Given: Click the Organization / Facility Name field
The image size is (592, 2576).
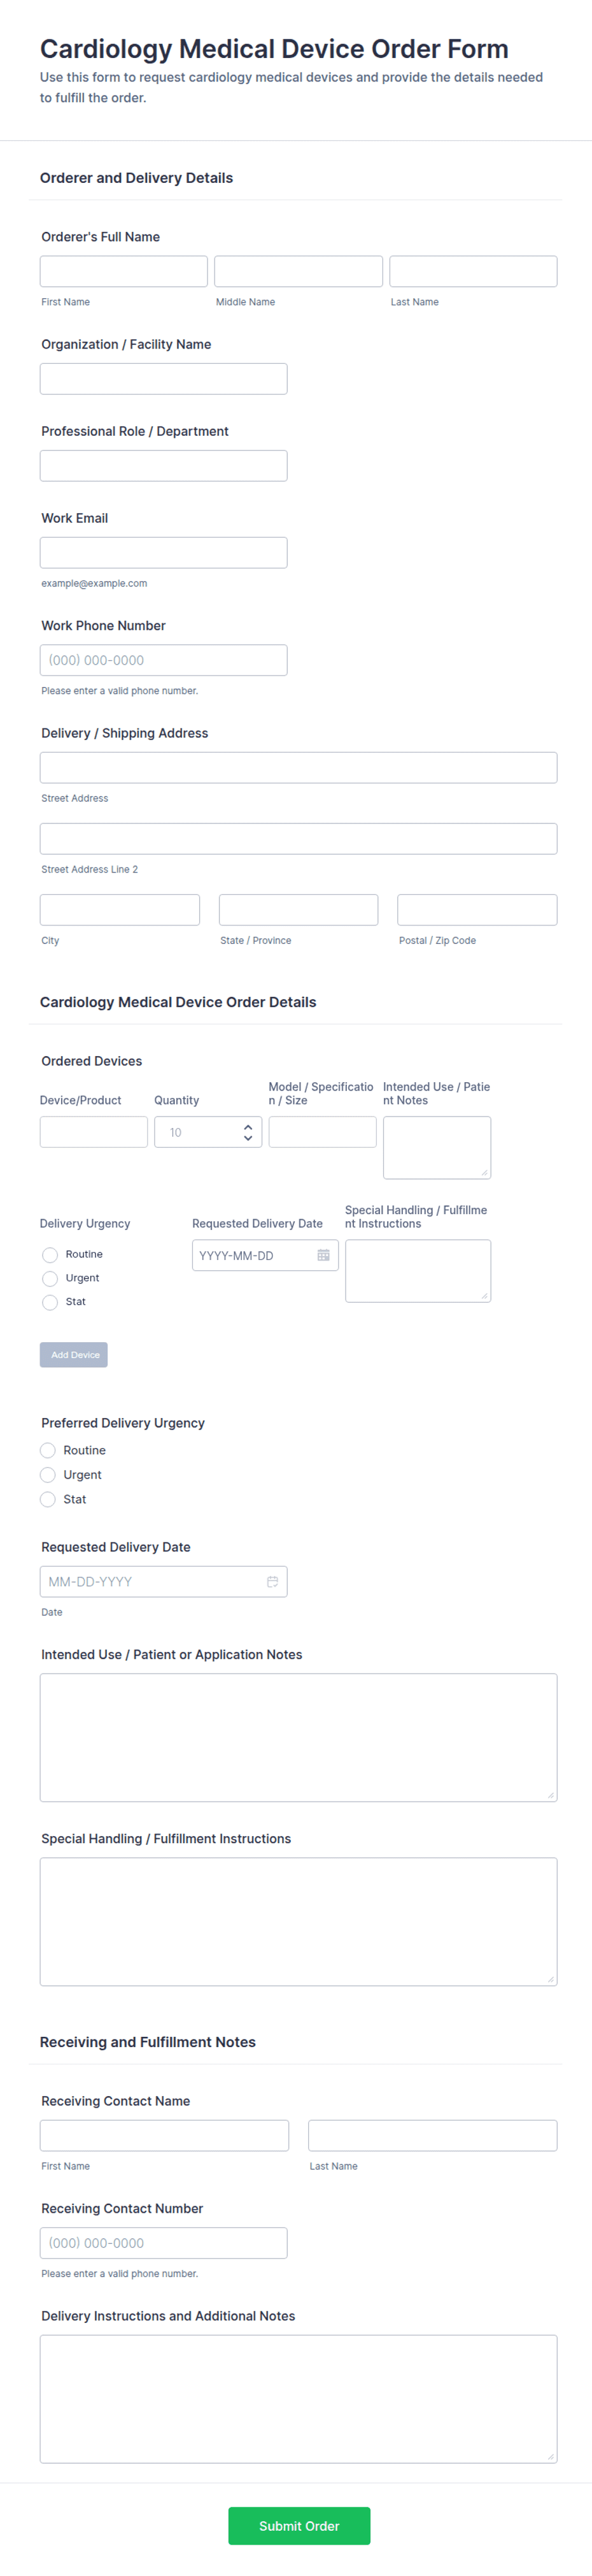Looking at the screenshot, I should pos(164,378).
